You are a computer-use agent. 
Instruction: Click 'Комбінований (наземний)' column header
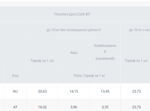(x=105, y=52)
